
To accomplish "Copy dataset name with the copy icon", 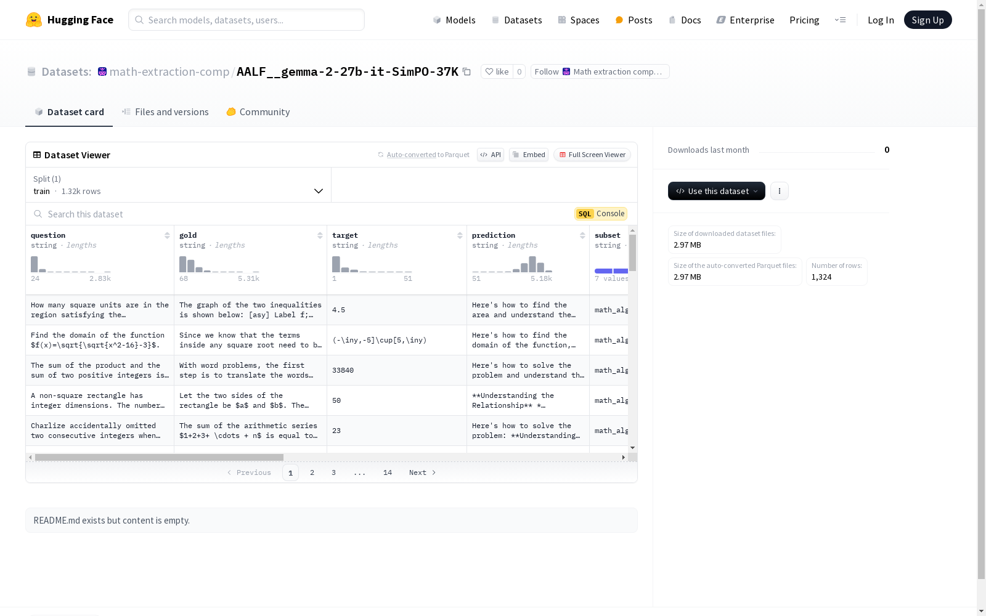I will click(467, 71).
